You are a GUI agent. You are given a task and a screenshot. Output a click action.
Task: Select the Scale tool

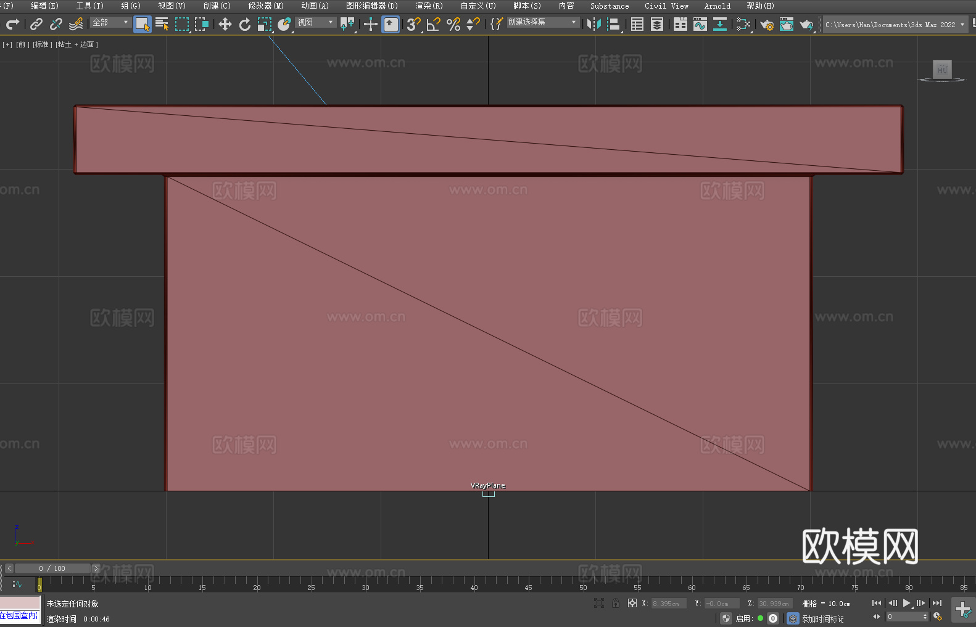click(x=265, y=24)
